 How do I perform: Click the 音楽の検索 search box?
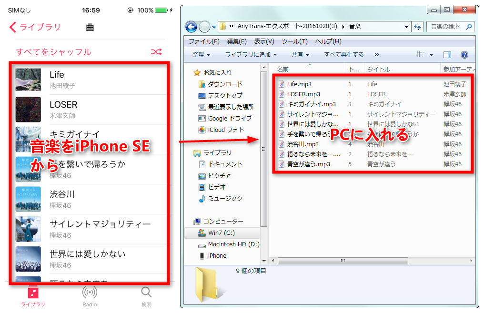pos(450,27)
